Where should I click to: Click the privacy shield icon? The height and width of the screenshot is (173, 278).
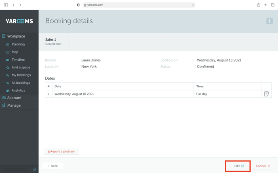(78, 5)
